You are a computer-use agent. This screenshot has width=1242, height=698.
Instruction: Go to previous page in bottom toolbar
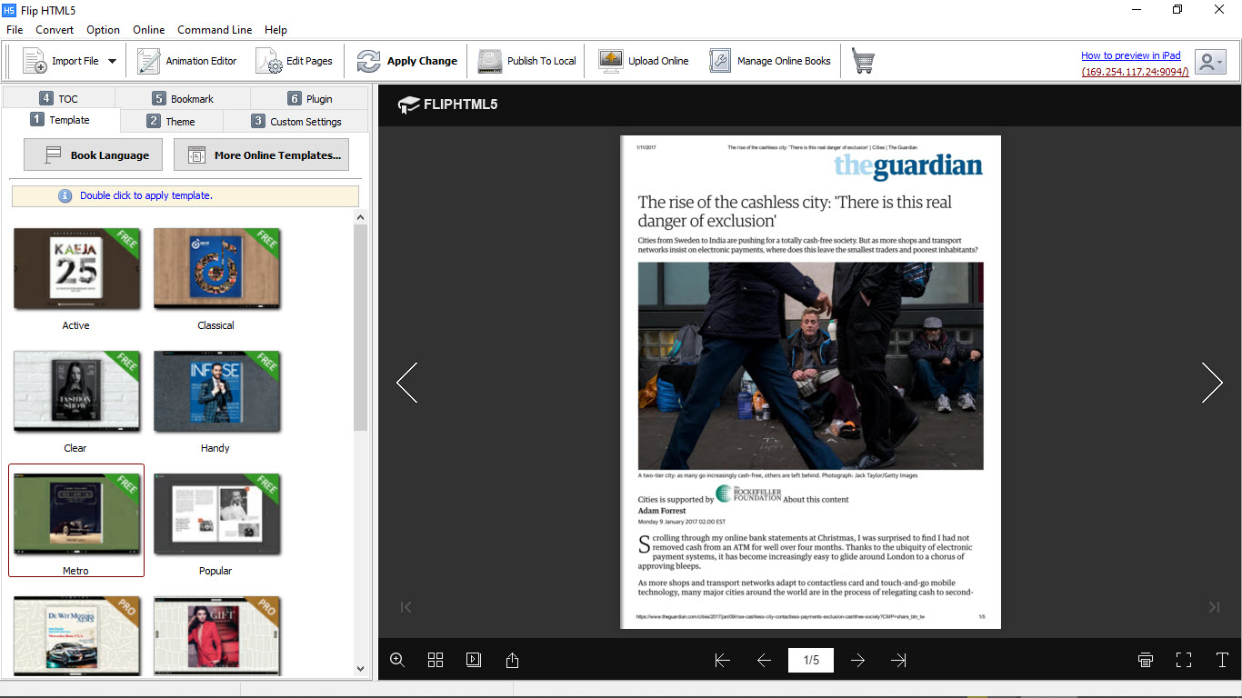tap(764, 660)
